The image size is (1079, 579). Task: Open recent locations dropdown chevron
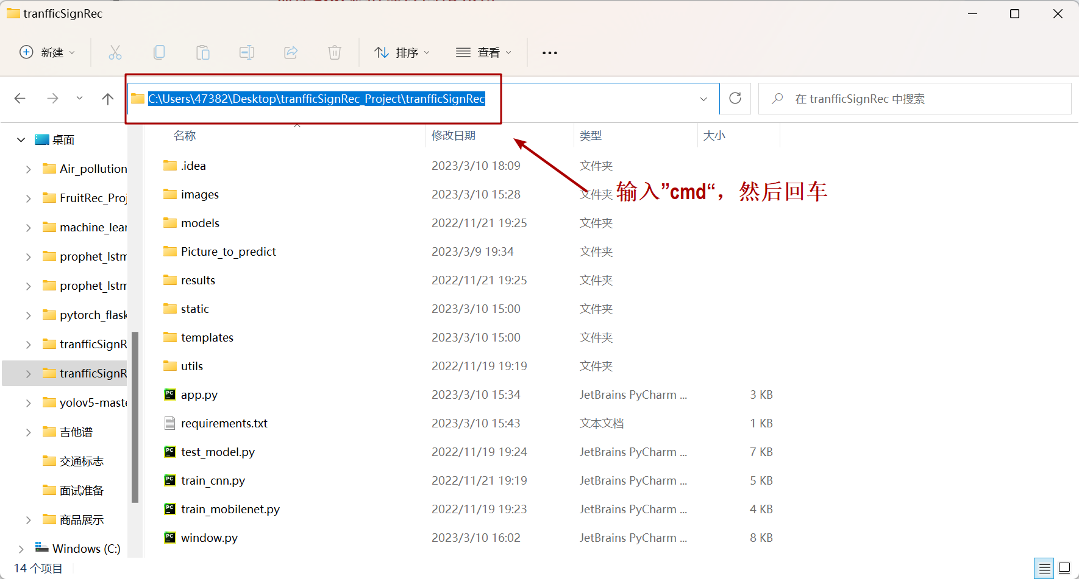79,98
